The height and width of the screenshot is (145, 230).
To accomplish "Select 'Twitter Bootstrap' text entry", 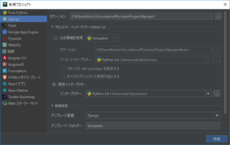I will (22, 97).
